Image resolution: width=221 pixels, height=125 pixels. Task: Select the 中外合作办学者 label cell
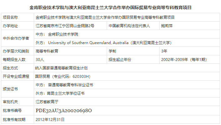point(18,38)
